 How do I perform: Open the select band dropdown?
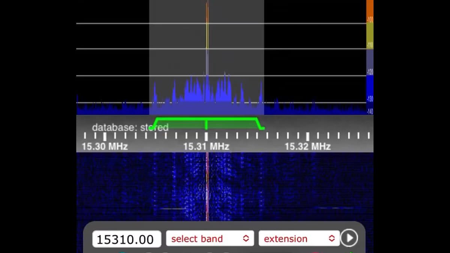click(x=210, y=239)
